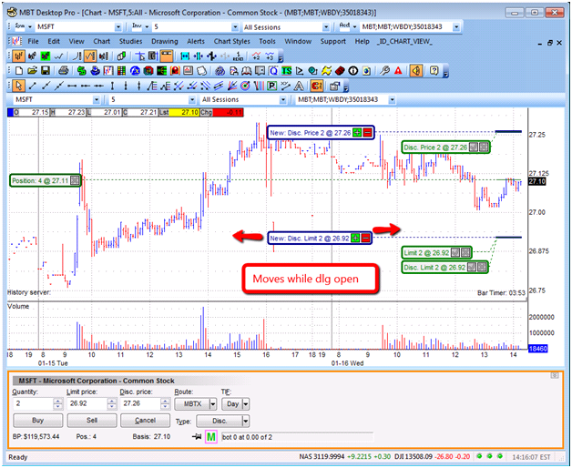Click the +3 chart overlay icon
Image resolution: width=572 pixels, height=468 pixels.
pyautogui.click(x=270, y=56)
